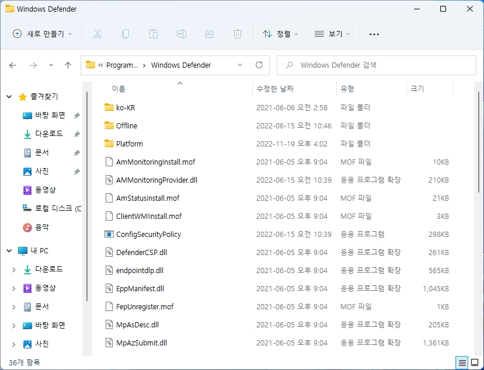
Task: Expand 바탕 화면 under 내 PC
Action: [13, 326]
